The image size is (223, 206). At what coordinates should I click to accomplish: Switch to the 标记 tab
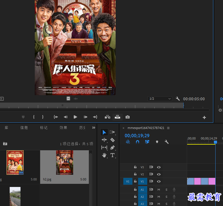(x=44, y=128)
